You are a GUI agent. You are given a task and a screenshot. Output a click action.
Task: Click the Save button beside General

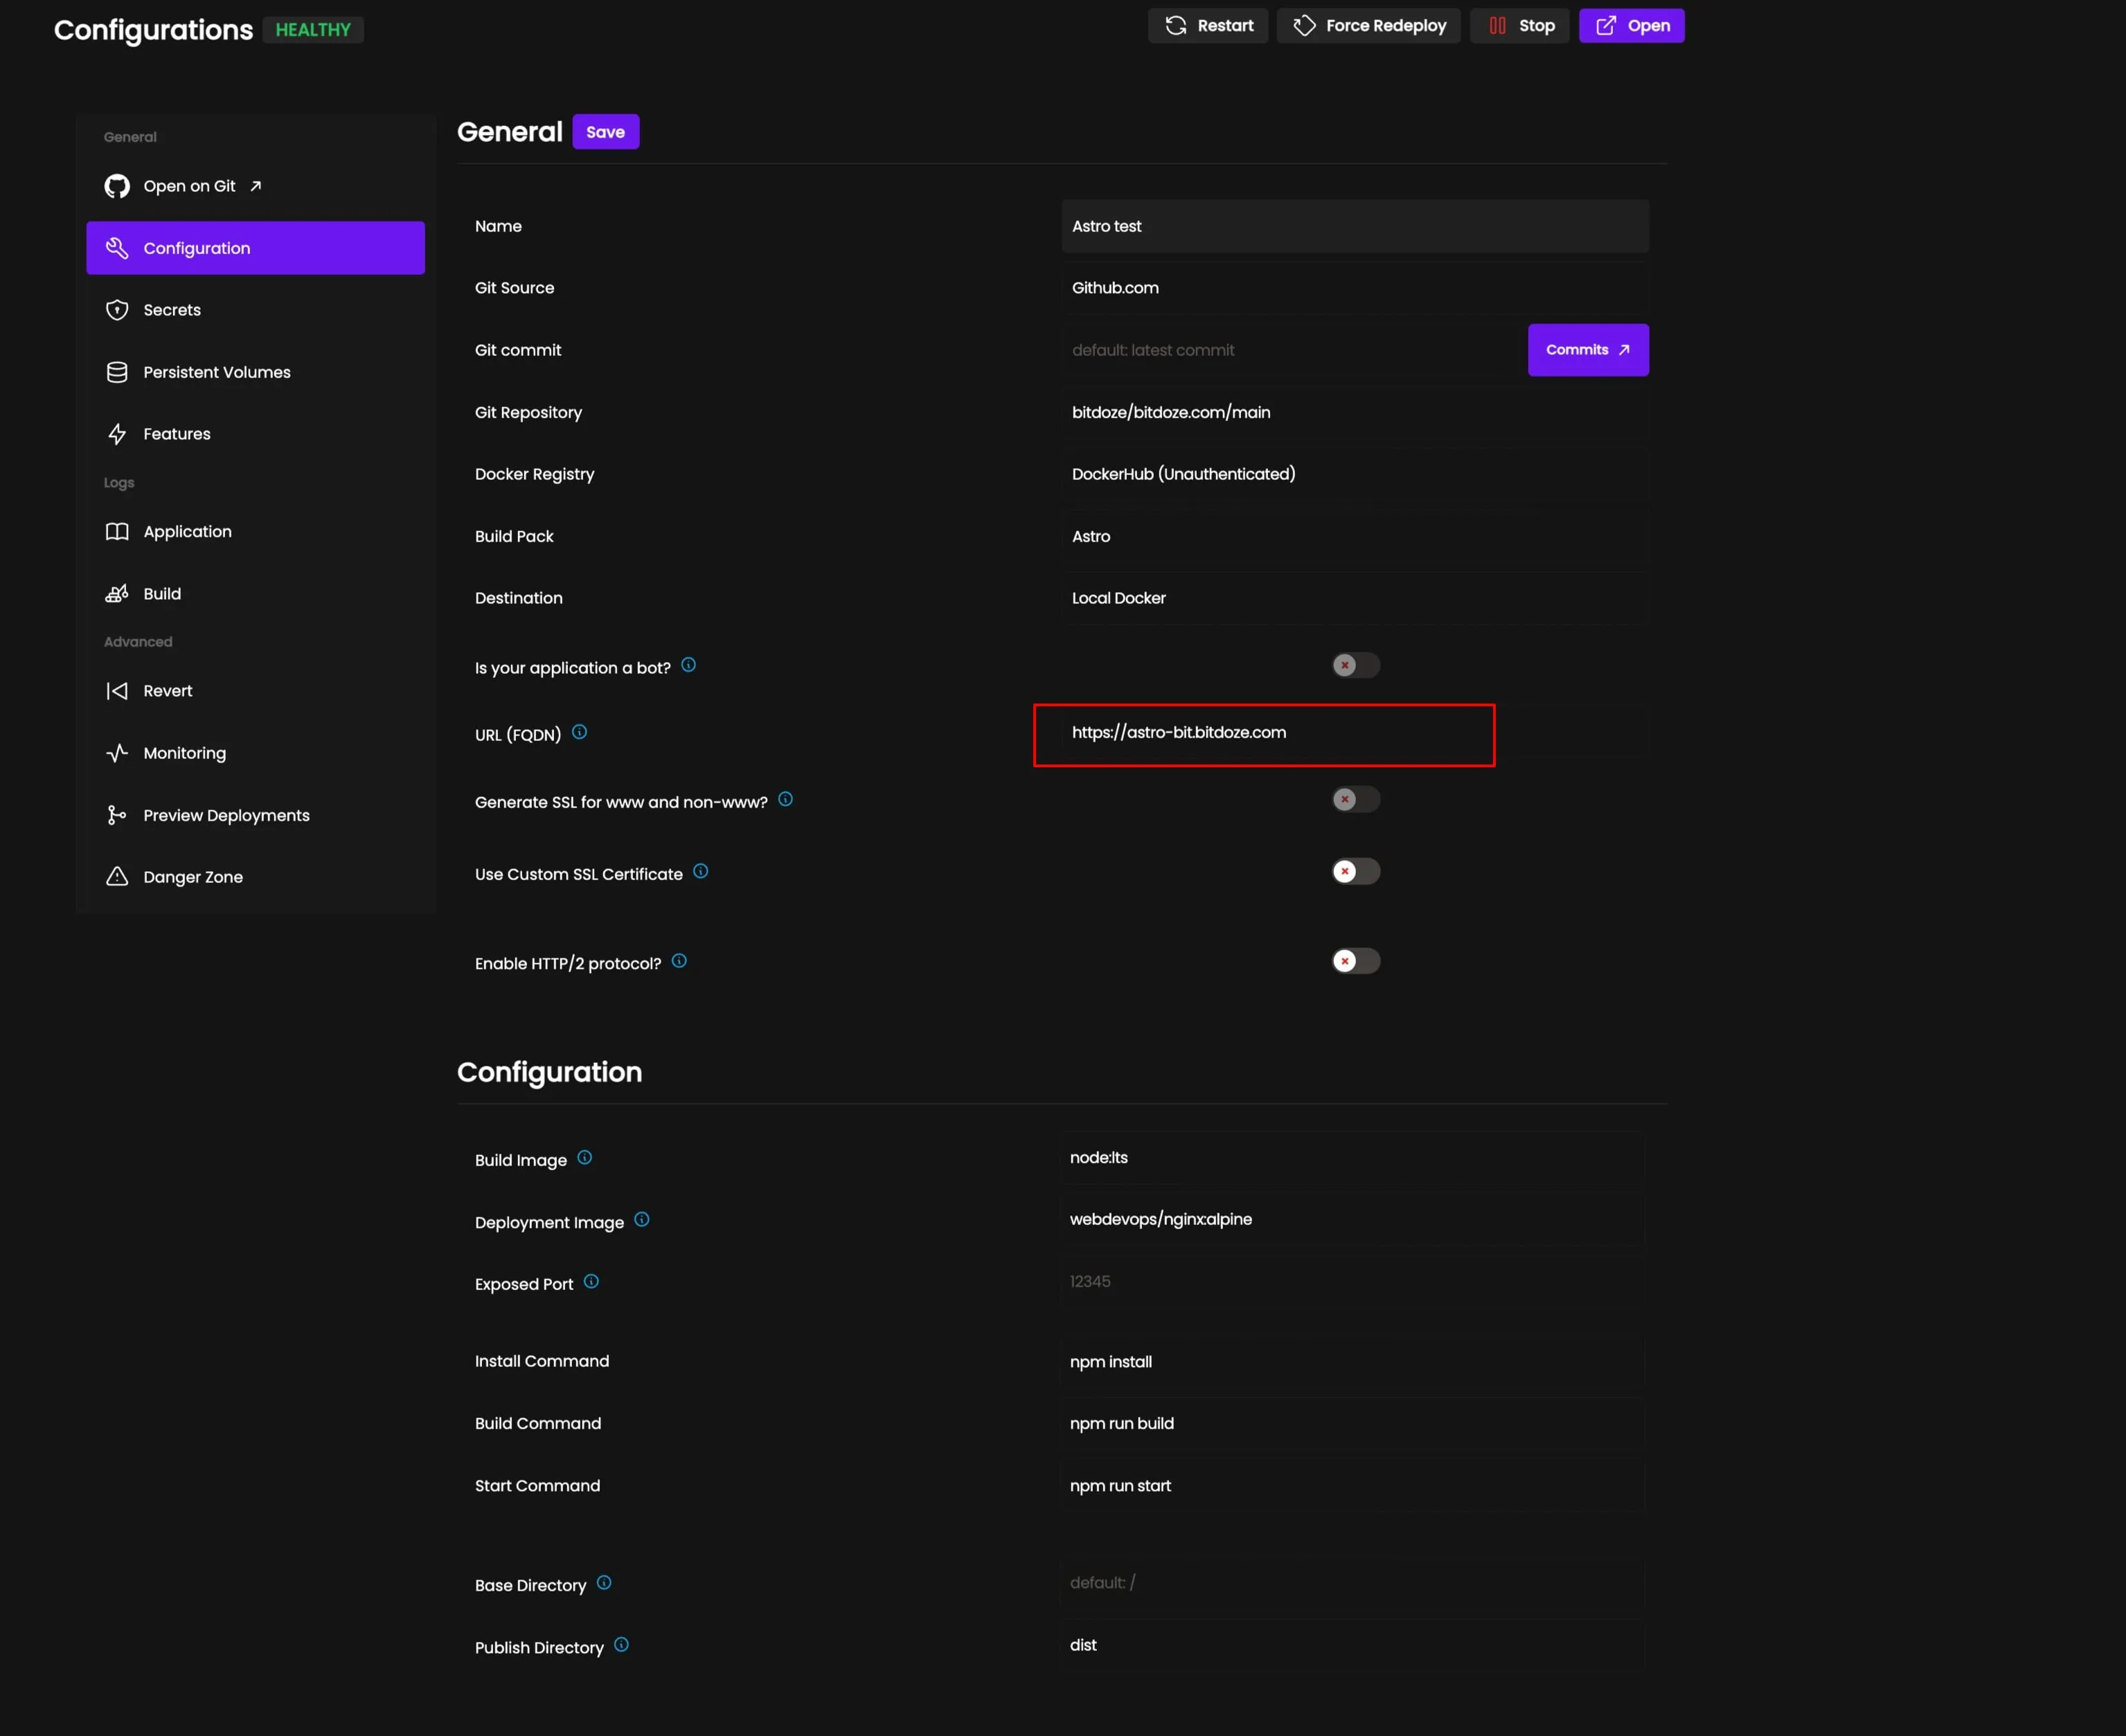pos(605,132)
